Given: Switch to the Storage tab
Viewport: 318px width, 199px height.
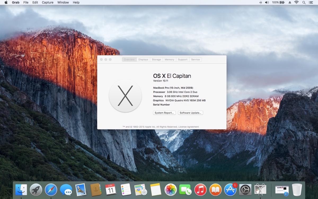Looking at the screenshot, I should click(x=156, y=59).
